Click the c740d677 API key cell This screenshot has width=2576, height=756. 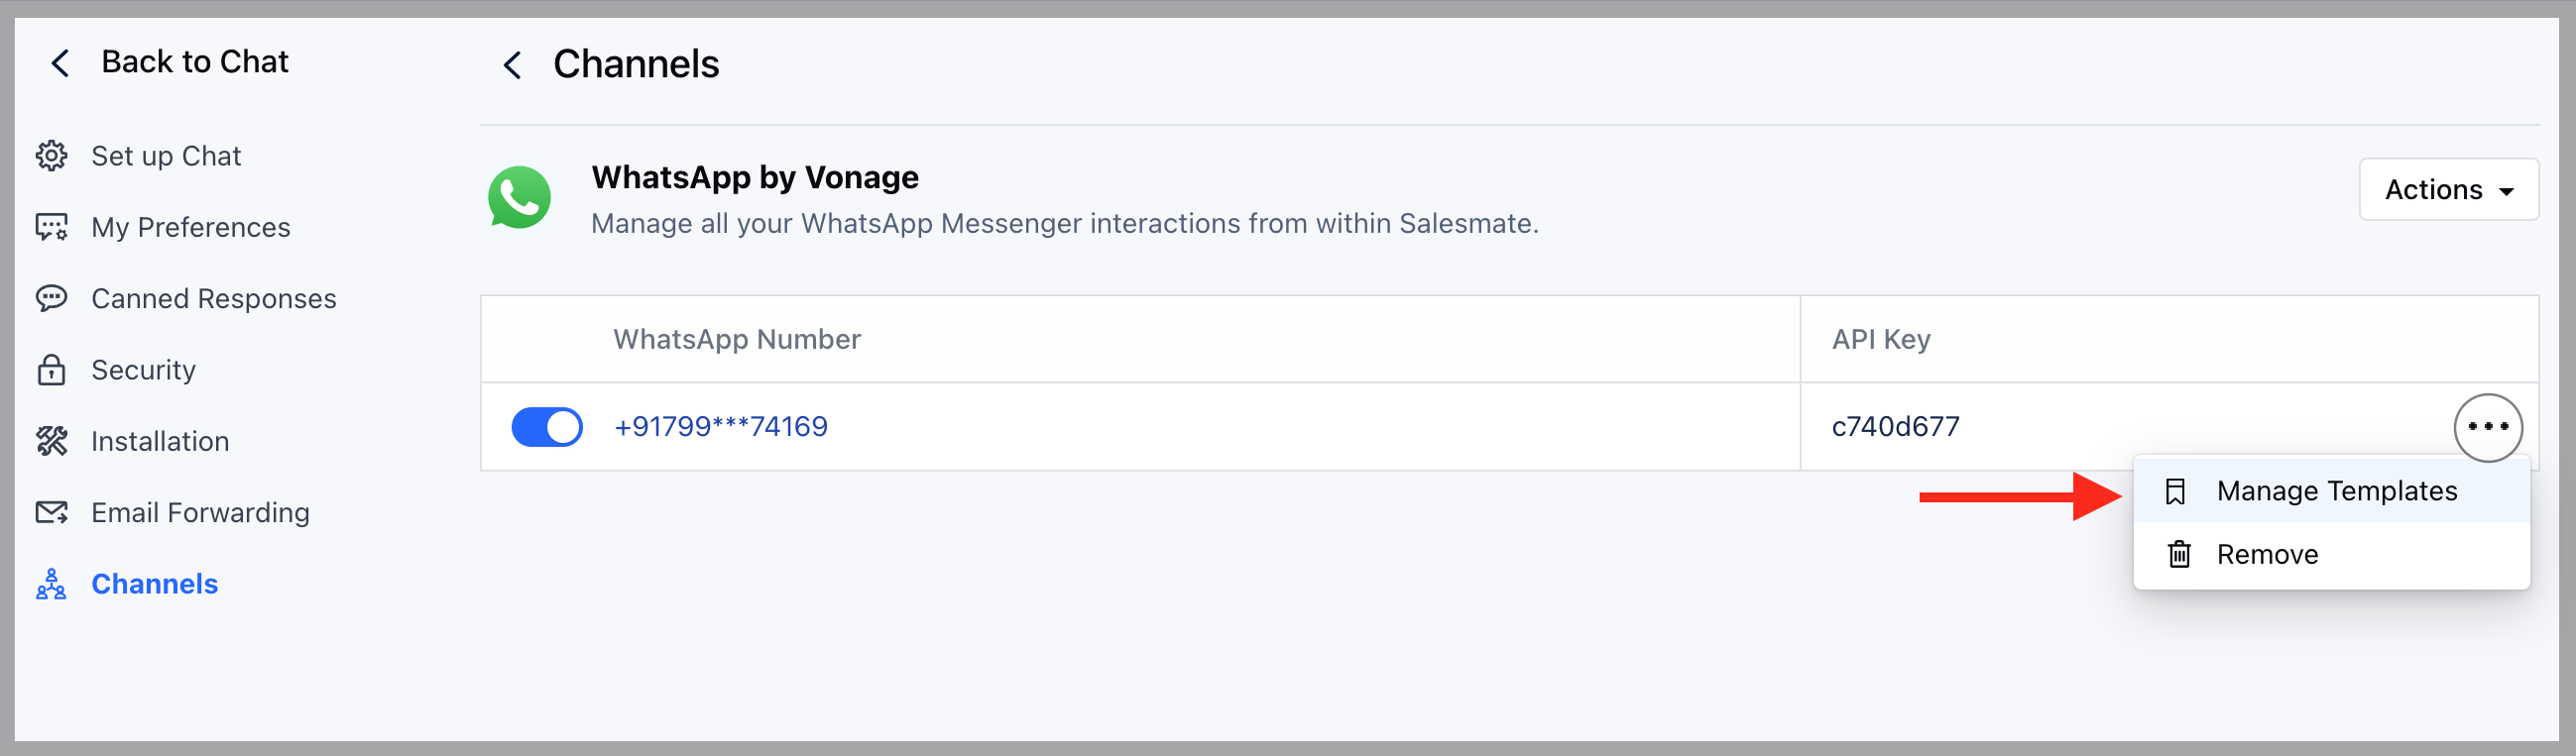(x=1895, y=426)
